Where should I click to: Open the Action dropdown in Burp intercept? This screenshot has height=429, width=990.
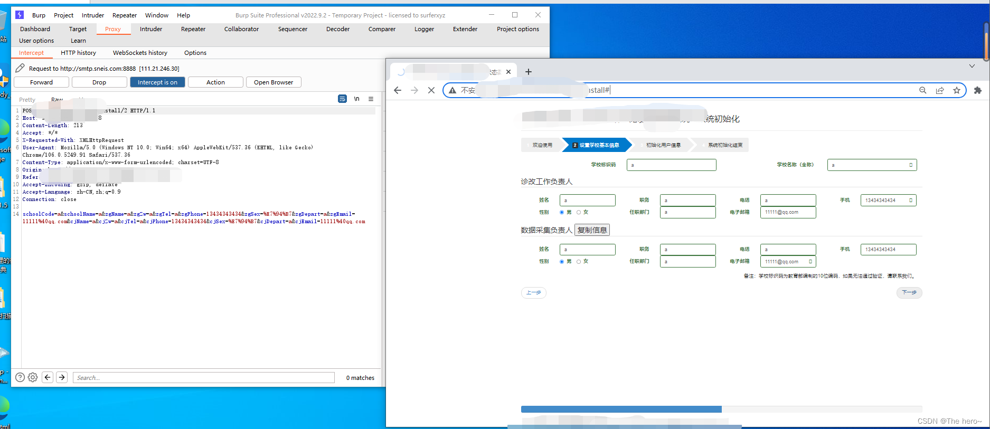pos(215,82)
